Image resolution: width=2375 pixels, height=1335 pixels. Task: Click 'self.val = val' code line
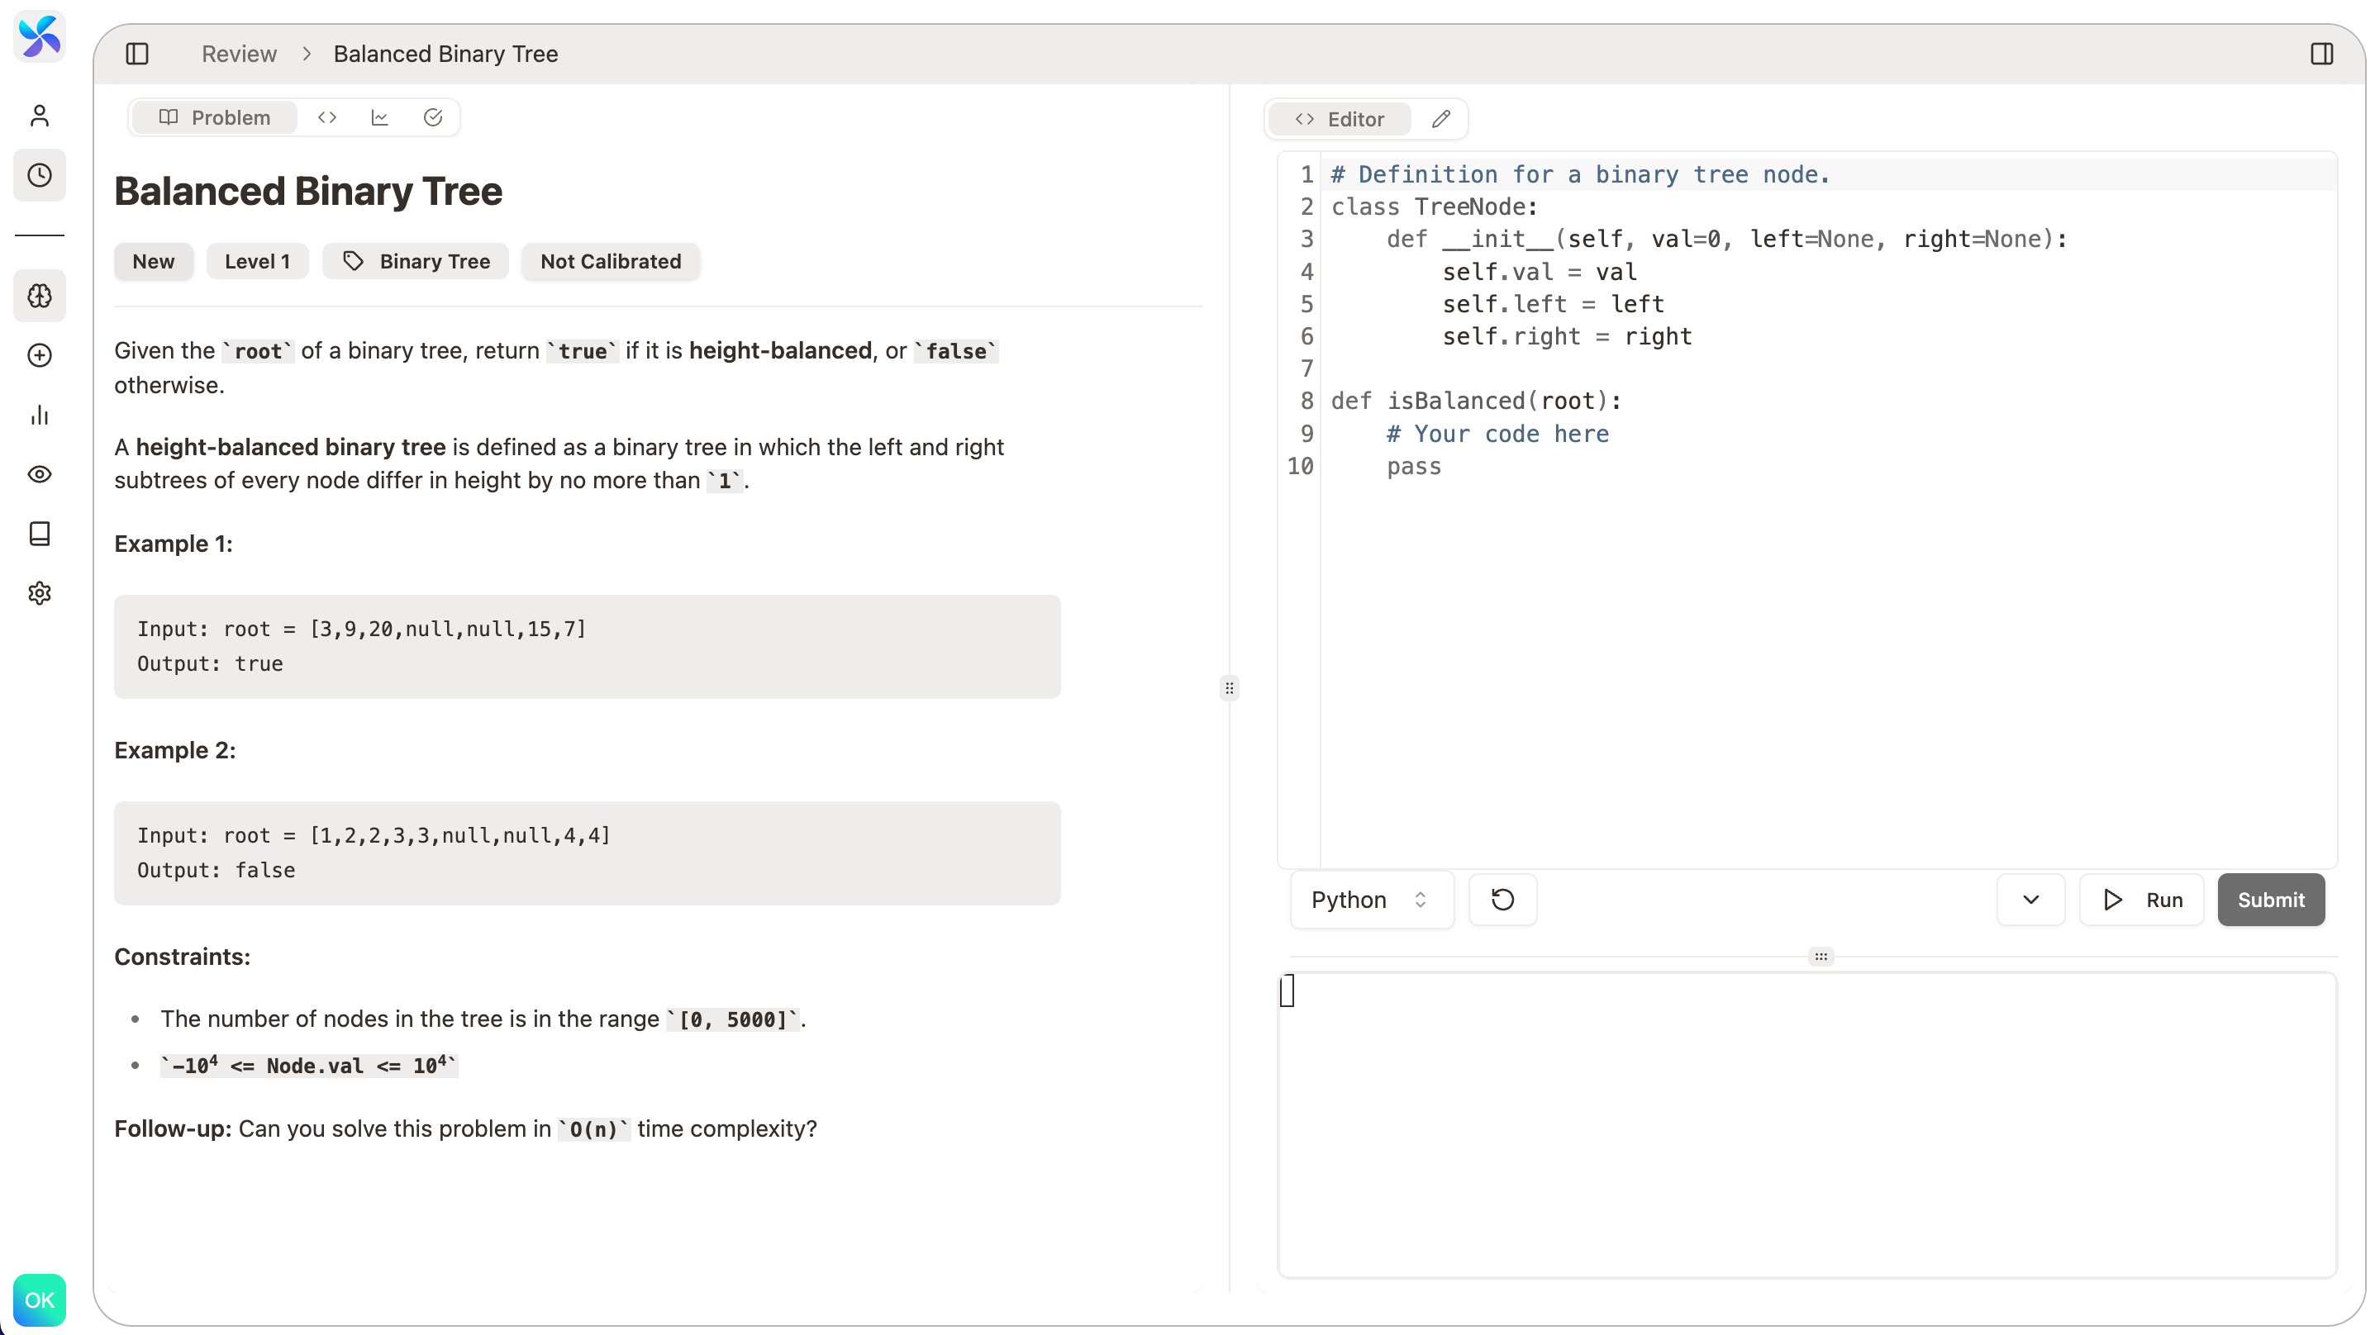tap(1540, 271)
